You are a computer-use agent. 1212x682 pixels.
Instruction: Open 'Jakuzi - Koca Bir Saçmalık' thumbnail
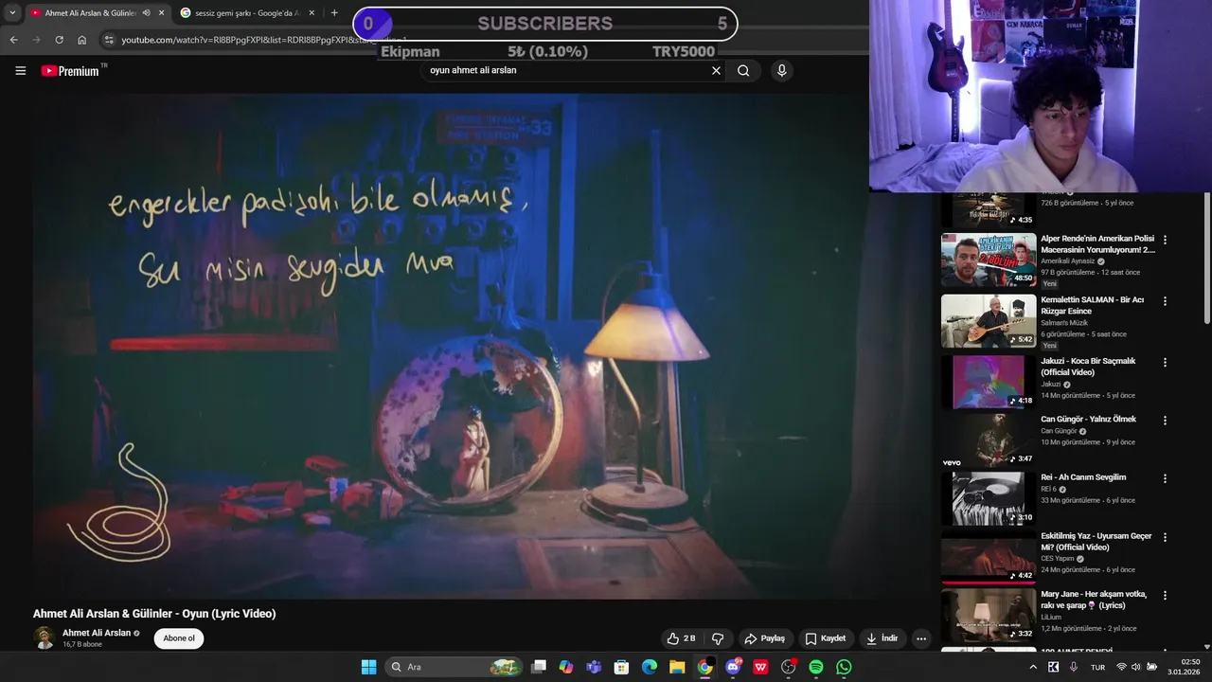click(x=989, y=381)
